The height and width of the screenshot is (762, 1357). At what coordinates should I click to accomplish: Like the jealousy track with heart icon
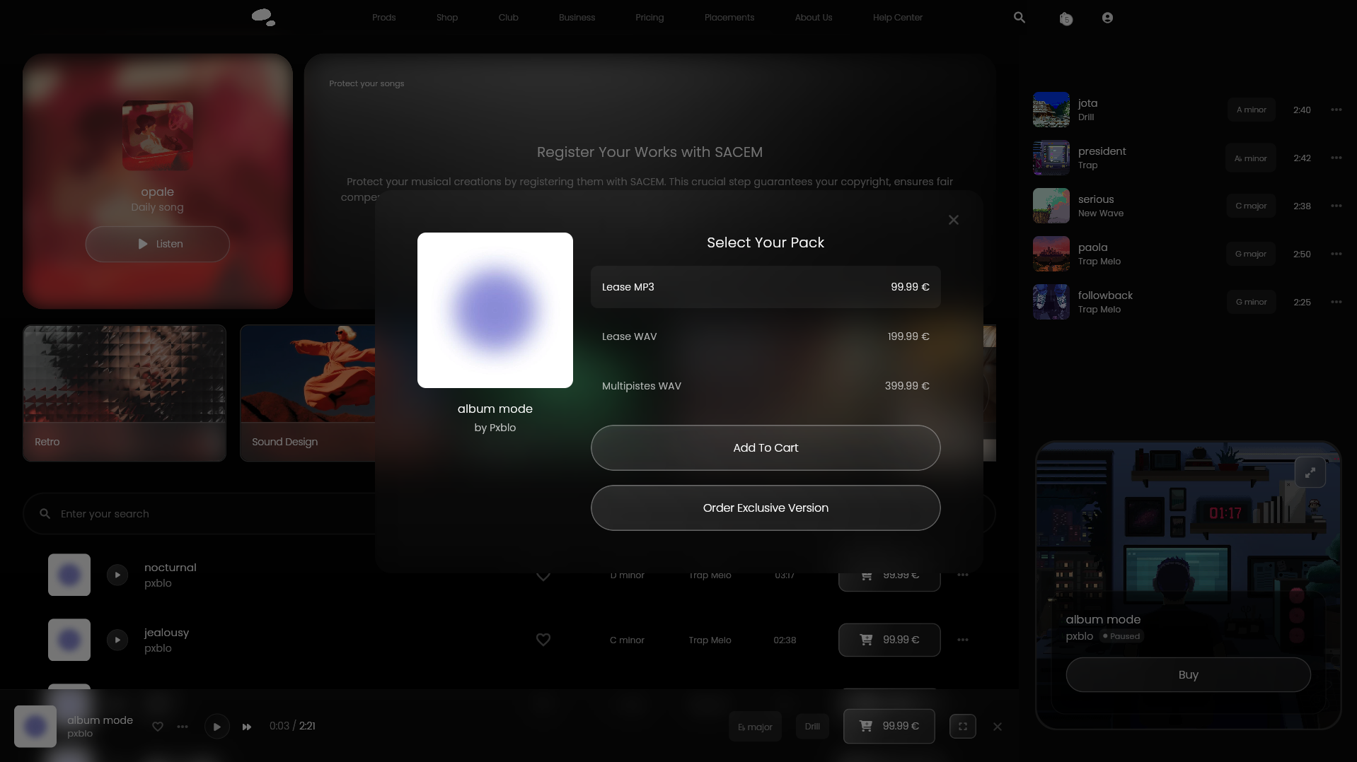pos(543,640)
